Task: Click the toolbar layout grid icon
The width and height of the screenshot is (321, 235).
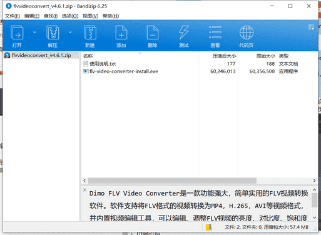Action: 311,27
